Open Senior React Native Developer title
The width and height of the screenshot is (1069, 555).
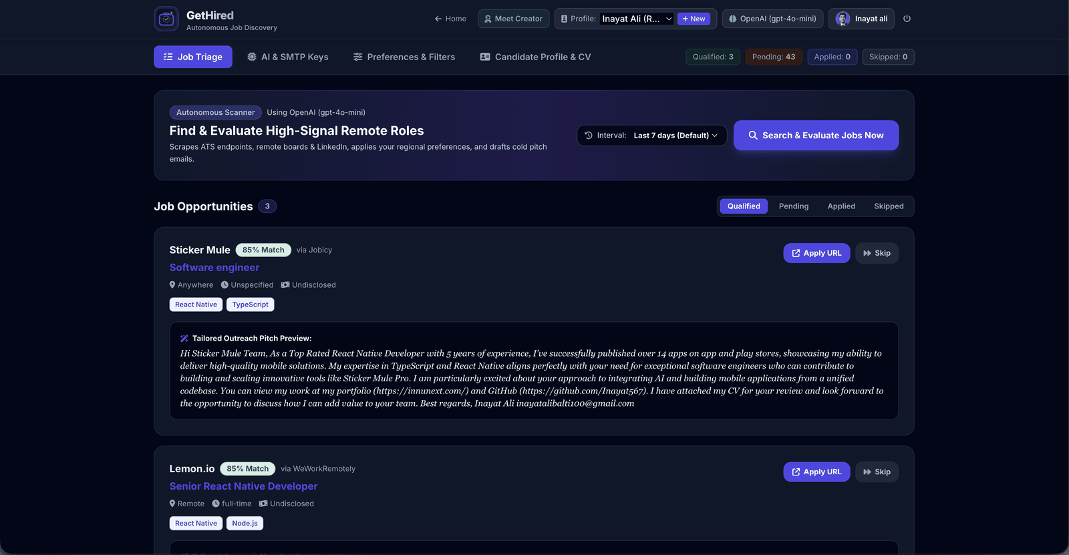tap(243, 486)
